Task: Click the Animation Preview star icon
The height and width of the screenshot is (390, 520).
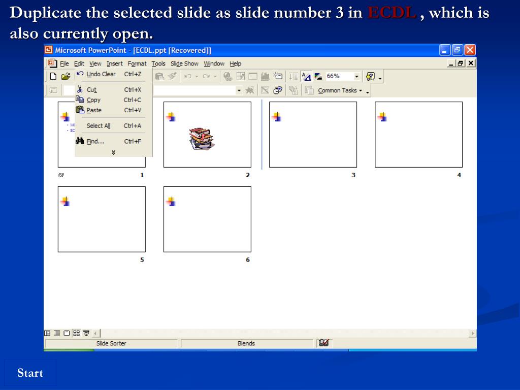Action: click(250, 90)
